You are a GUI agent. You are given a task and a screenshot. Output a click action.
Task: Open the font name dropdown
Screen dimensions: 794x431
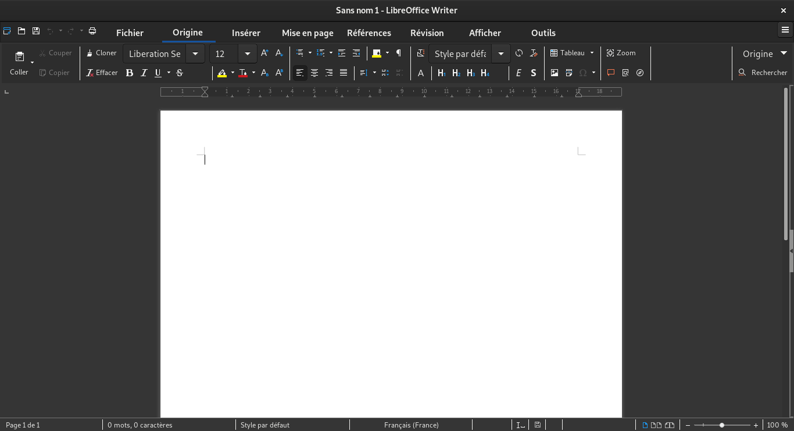pyautogui.click(x=195, y=54)
